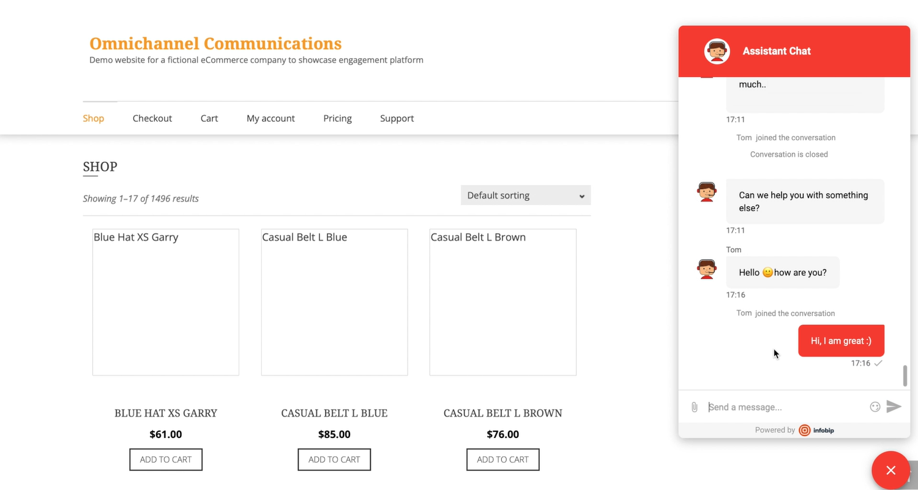Open the CASUAL BELT L BROWN product title link
This screenshot has height=490, width=918.
[503, 413]
